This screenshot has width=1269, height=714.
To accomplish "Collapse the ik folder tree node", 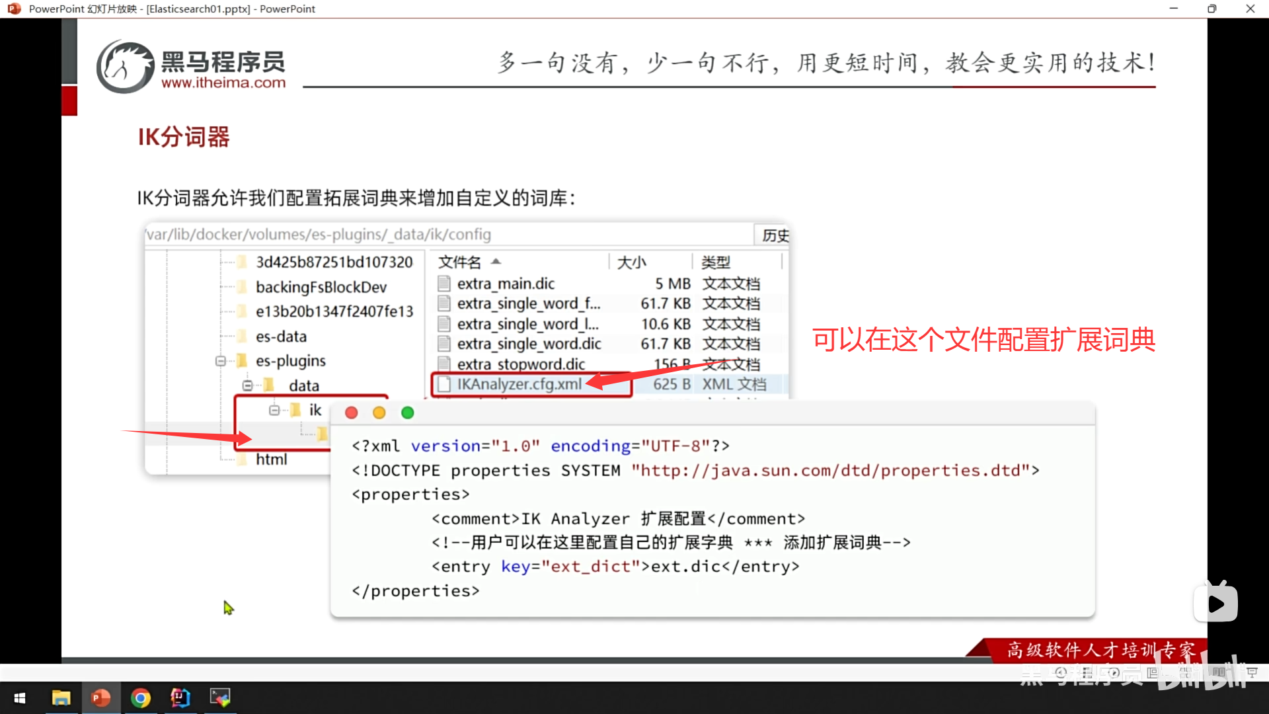I will (x=274, y=411).
